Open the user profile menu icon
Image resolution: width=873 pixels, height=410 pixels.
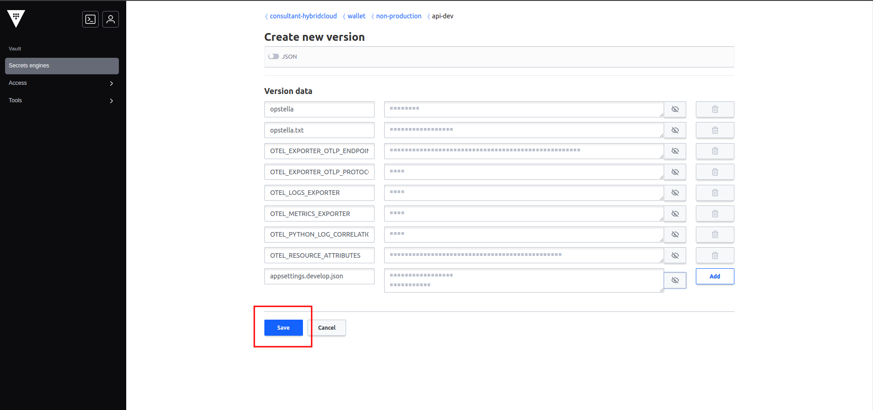click(111, 19)
